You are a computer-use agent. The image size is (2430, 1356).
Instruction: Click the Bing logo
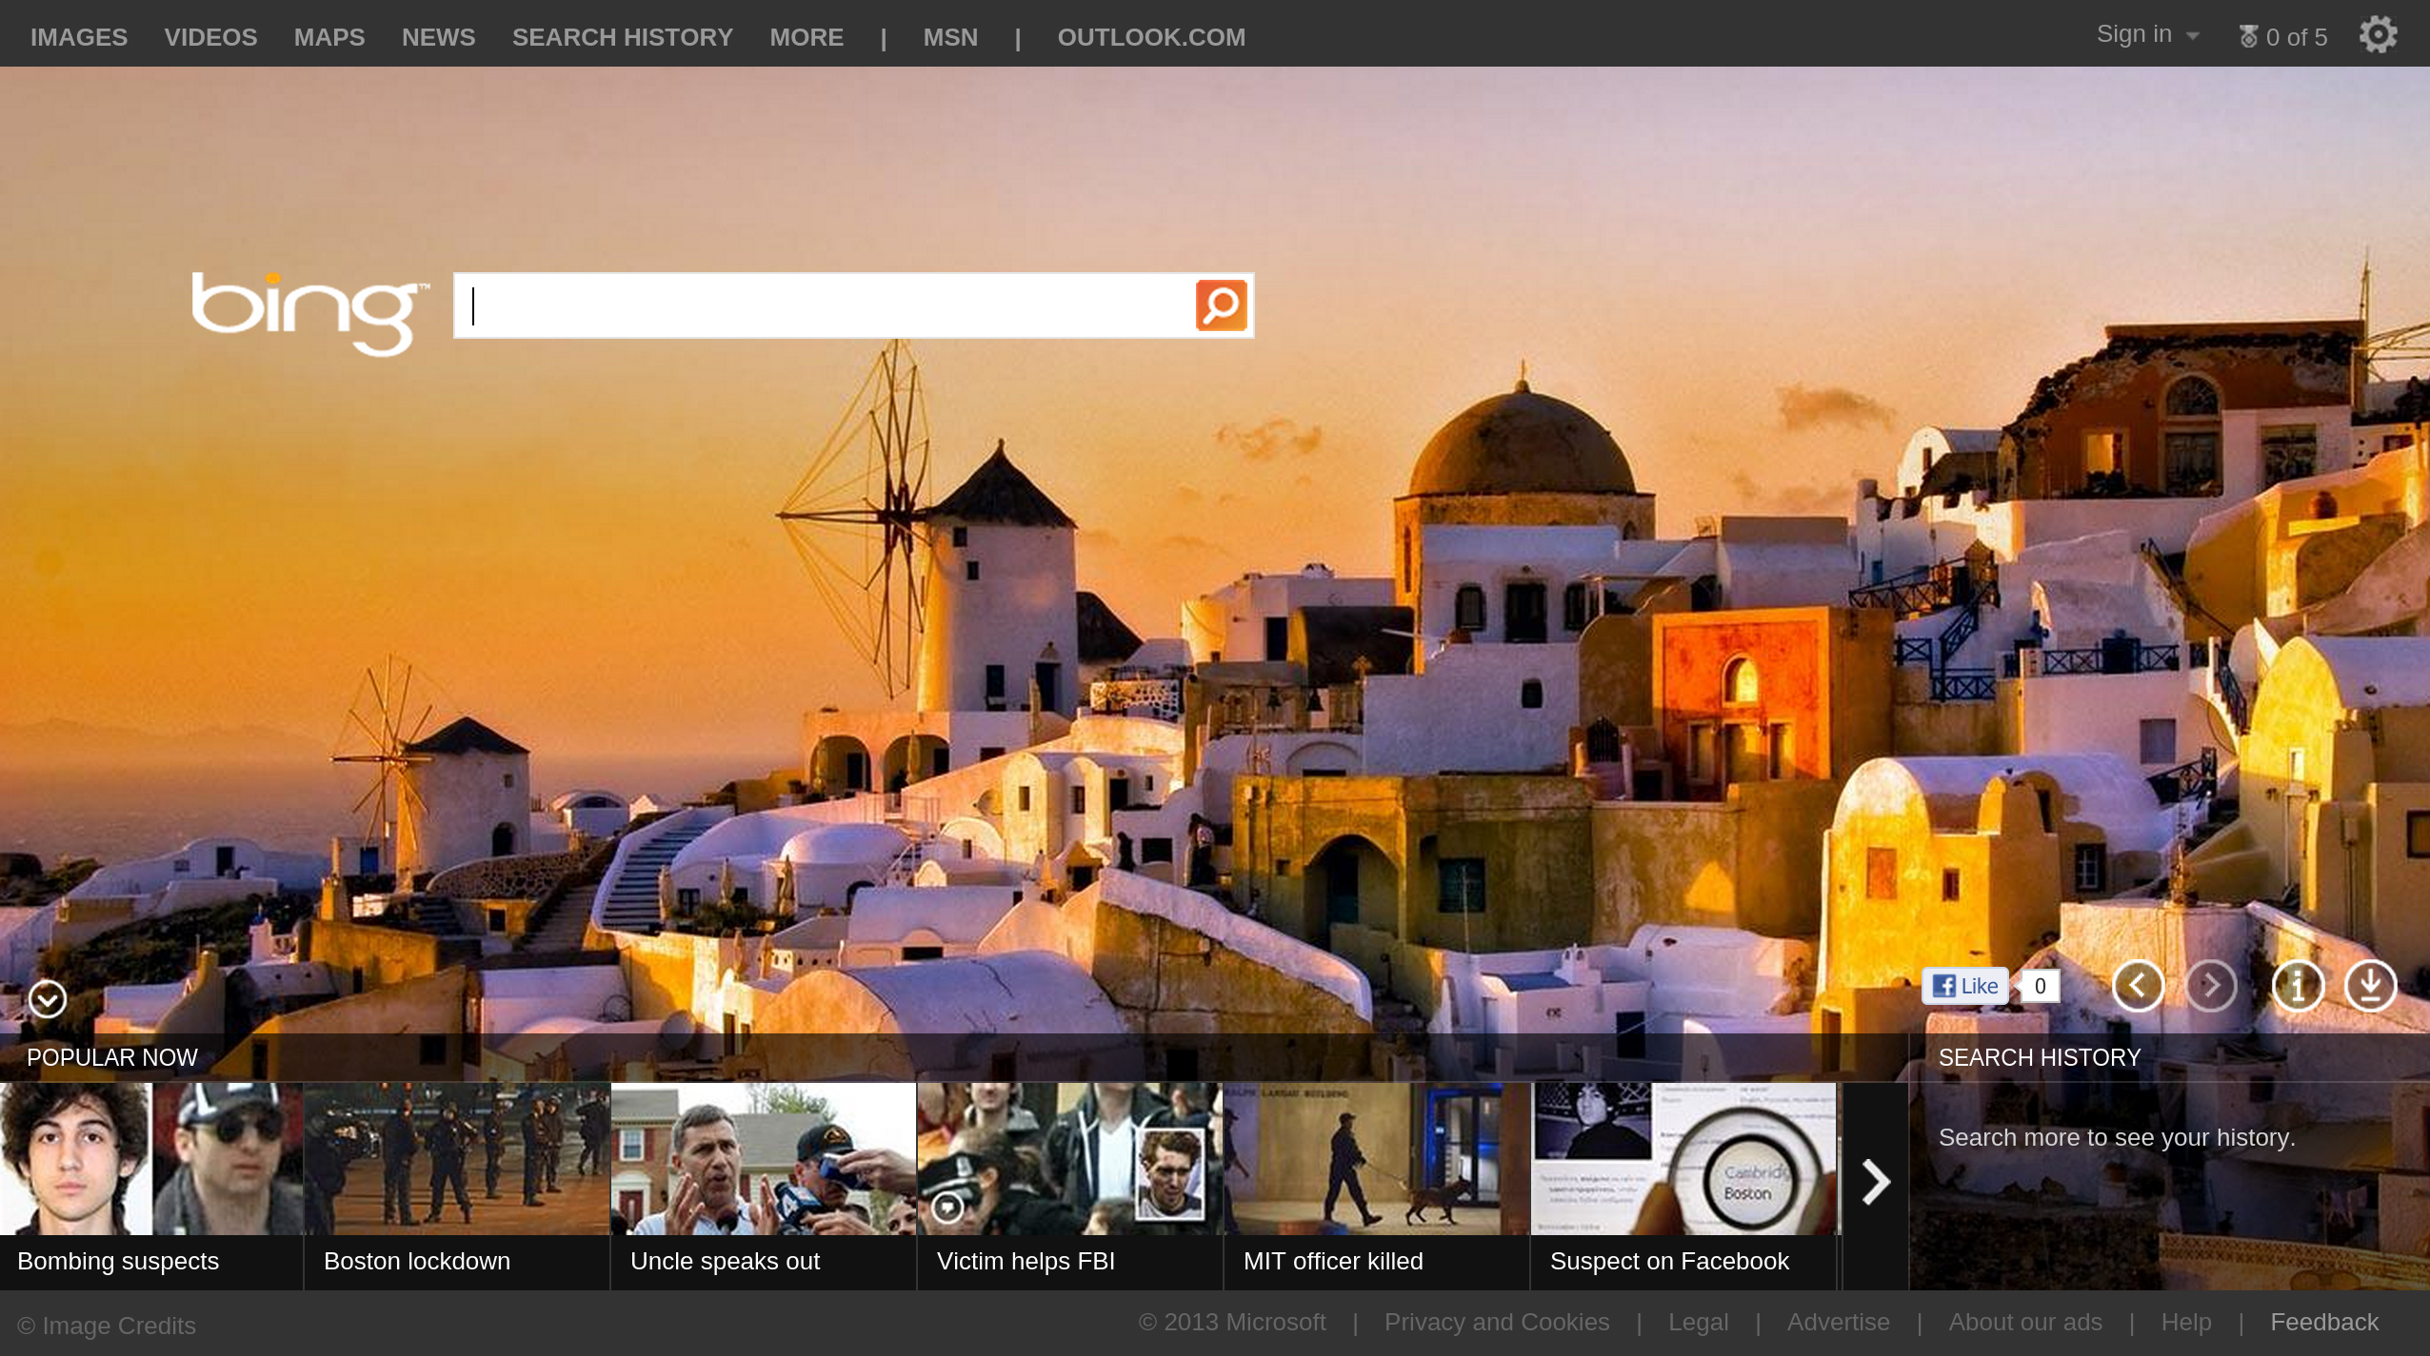309,313
